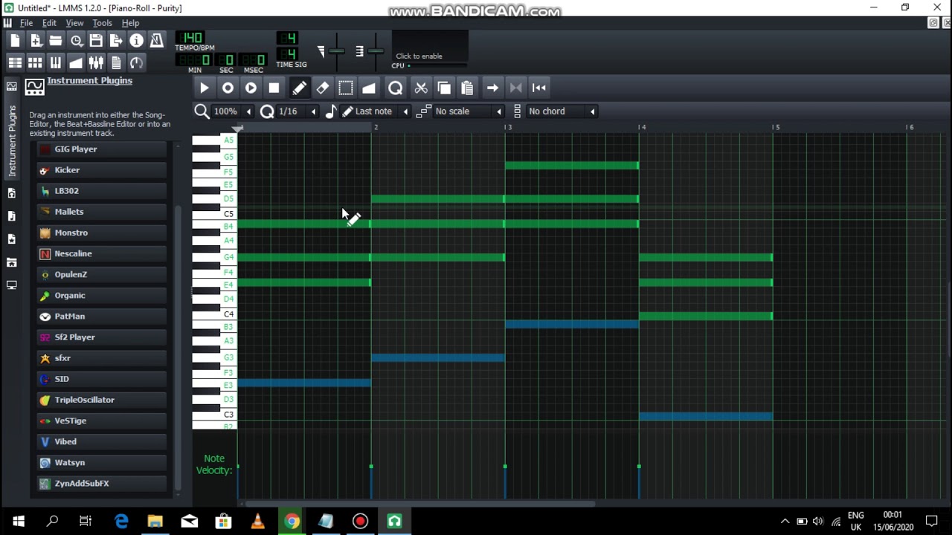Adjust the master pitch slider
This screenshot has height=535, width=952.
[x=376, y=51]
